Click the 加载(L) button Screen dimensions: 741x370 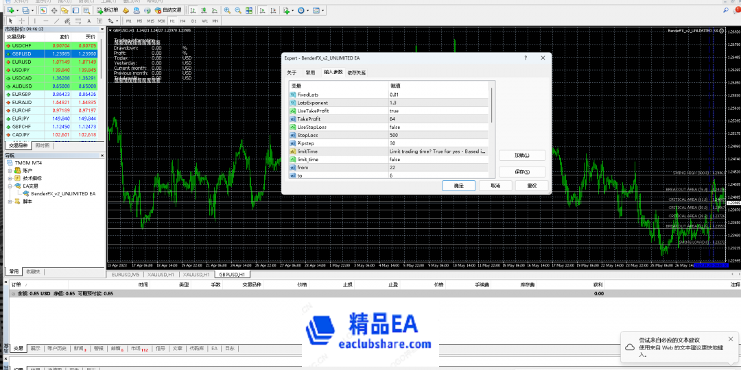click(x=520, y=155)
